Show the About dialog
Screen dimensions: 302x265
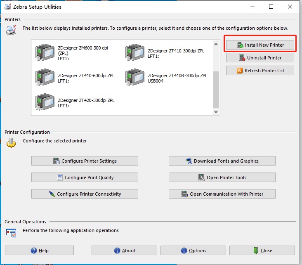[124, 251]
